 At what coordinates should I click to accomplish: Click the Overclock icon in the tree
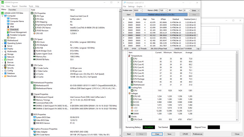click(x=8, y=29)
